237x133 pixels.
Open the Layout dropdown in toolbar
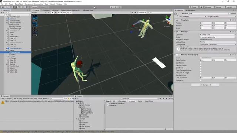231,7
